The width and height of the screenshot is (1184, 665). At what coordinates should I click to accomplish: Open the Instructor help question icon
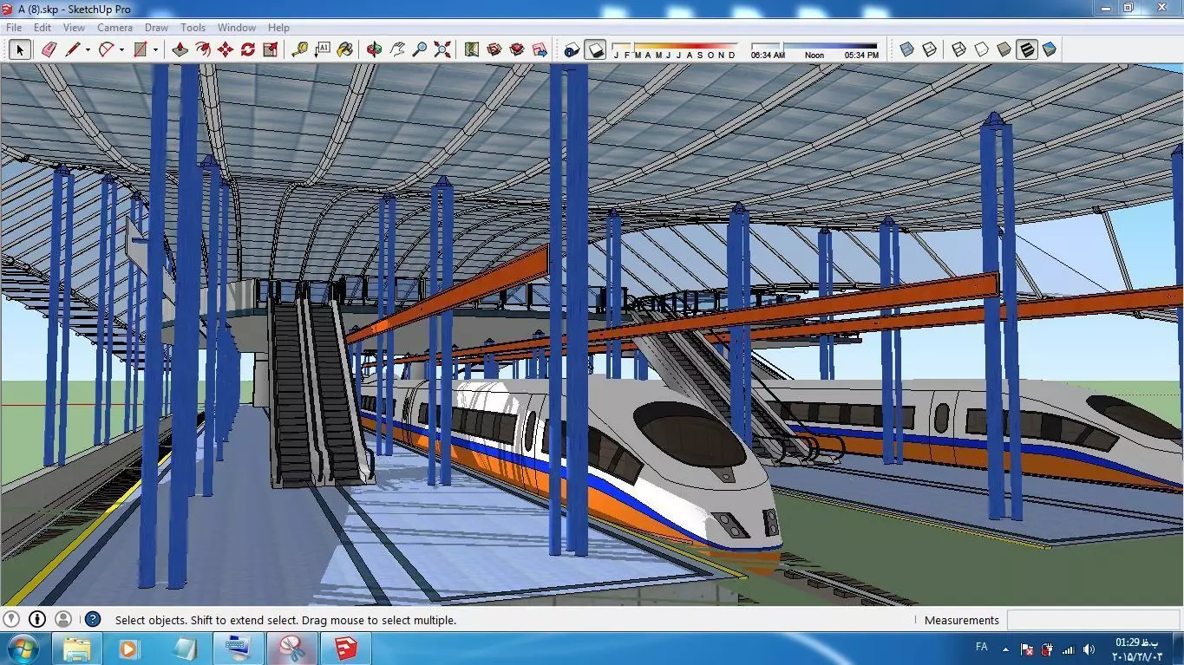pos(93,619)
